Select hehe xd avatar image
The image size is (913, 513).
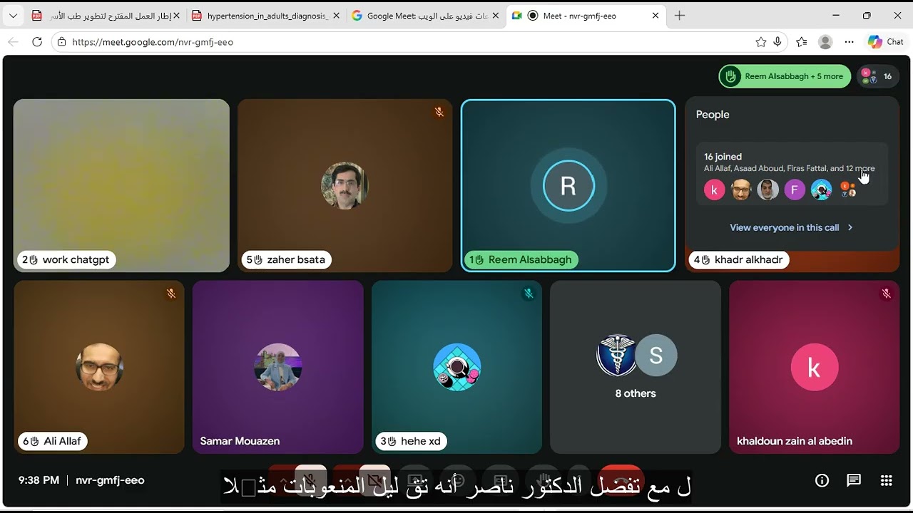[x=456, y=367]
